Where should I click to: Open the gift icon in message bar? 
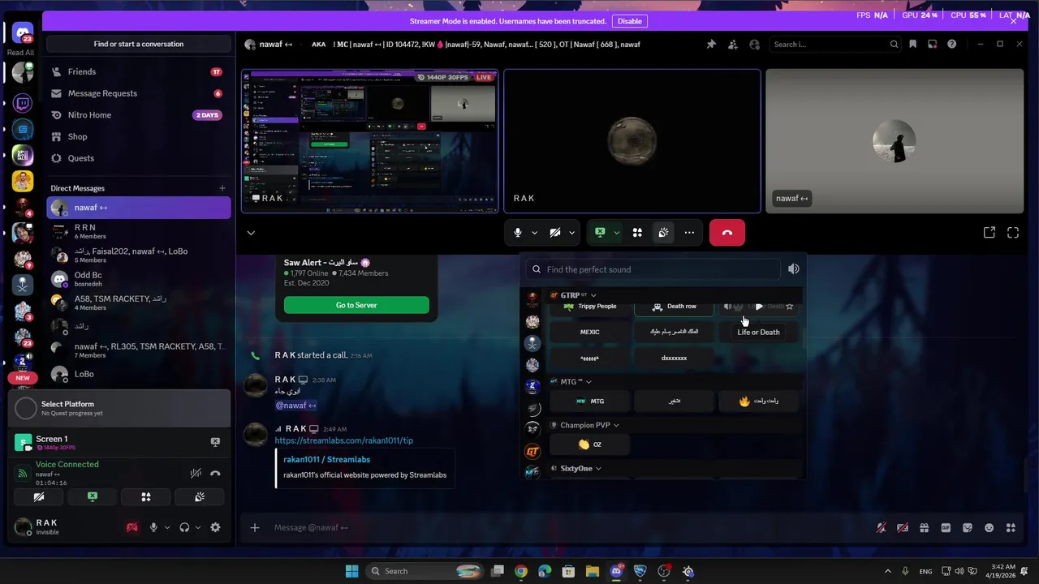point(924,528)
